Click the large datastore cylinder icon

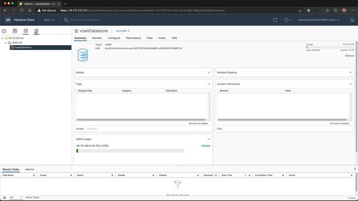pos(83,55)
